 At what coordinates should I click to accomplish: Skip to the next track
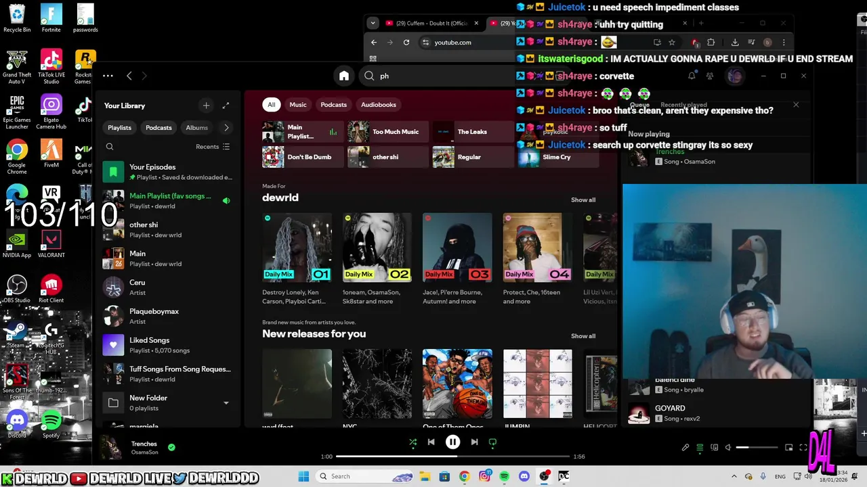click(474, 442)
